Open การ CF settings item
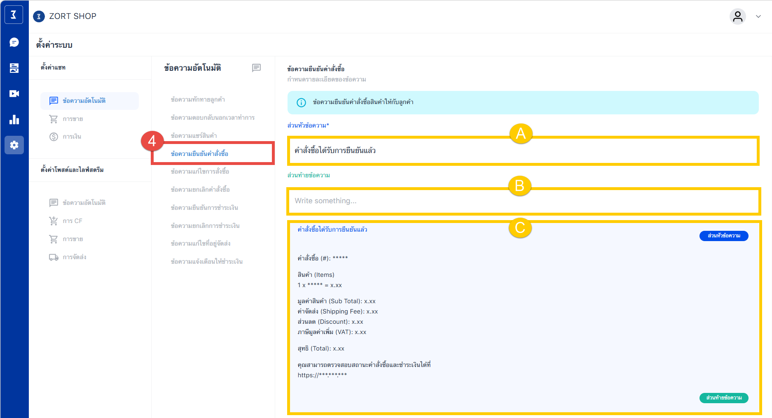 point(73,221)
